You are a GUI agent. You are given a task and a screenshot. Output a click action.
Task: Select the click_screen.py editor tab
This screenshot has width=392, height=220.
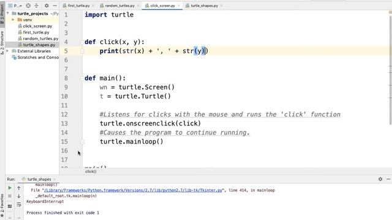click(x=162, y=5)
